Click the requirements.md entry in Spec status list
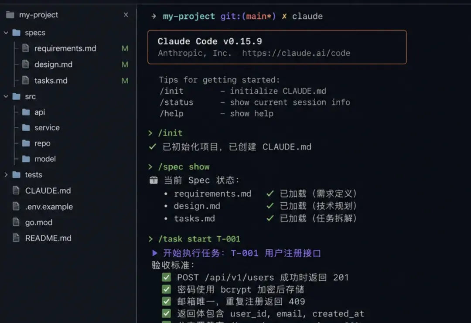 [212, 194]
